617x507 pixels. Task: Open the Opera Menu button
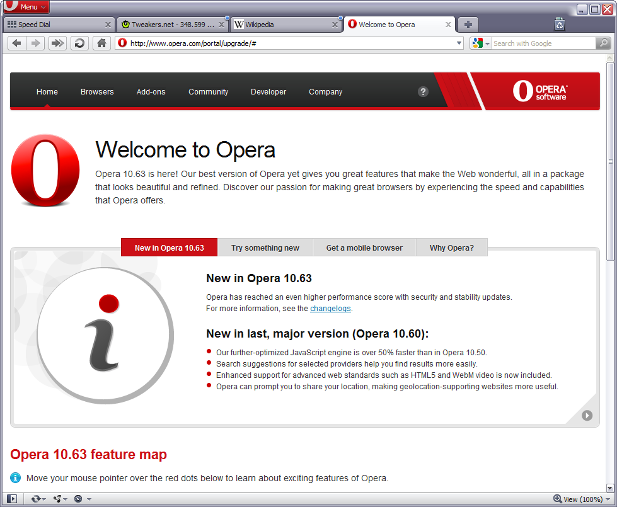click(x=26, y=6)
